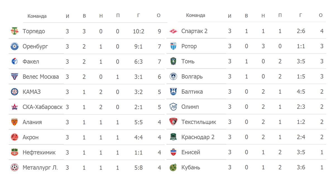Viewport: 335px width, 188px height.
Task: Click the left table Команда column header
Action: click(37, 16)
